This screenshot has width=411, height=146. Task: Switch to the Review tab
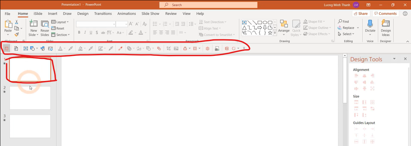(x=171, y=14)
